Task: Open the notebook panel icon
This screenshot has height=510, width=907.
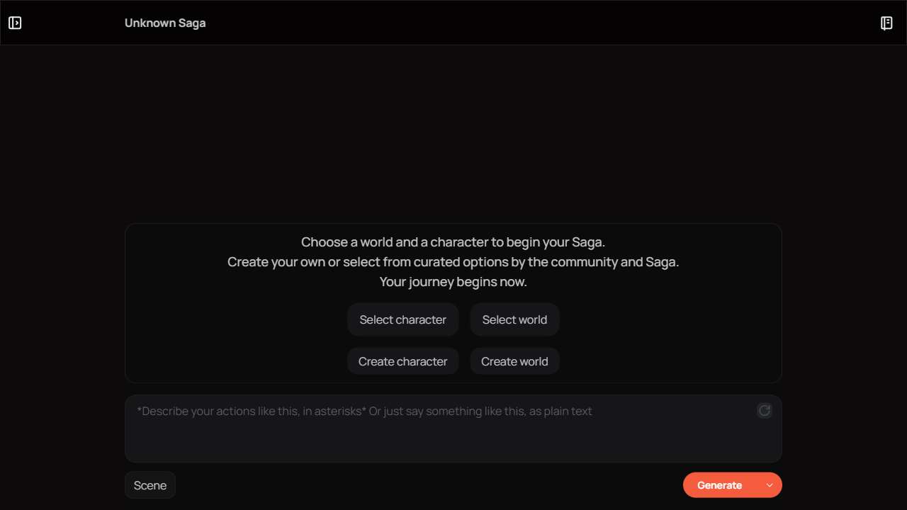Action: click(886, 23)
